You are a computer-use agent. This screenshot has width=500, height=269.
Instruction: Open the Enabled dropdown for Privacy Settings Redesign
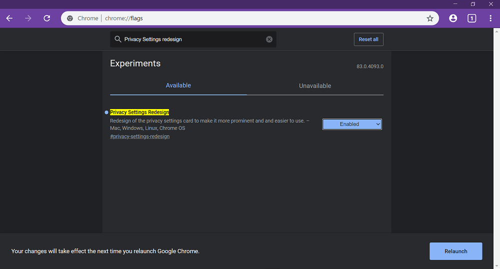352,124
